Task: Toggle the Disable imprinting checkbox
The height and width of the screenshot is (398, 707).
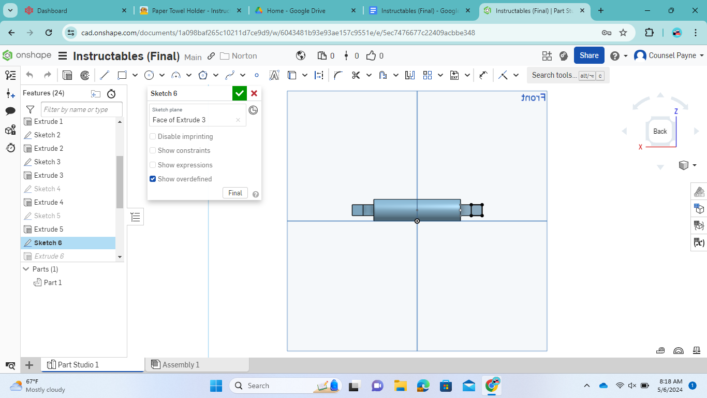Action: tap(153, 136)
